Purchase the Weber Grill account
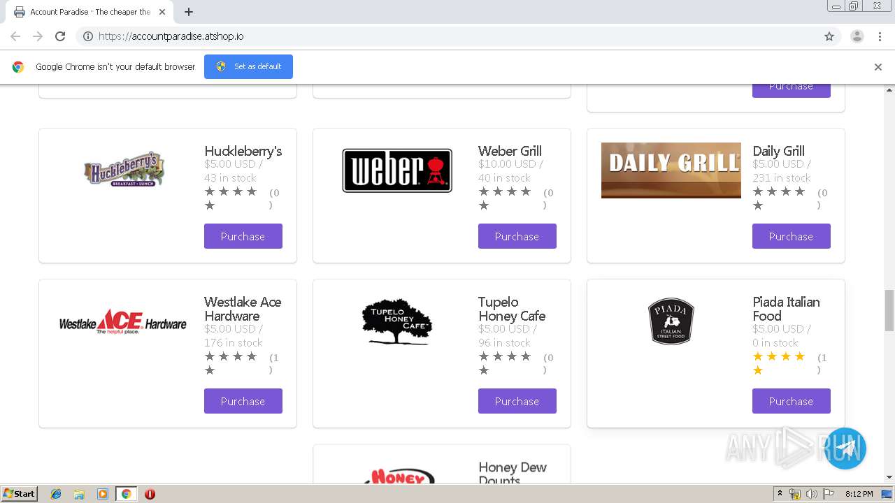Screen dimensions: 895x503 517,236
